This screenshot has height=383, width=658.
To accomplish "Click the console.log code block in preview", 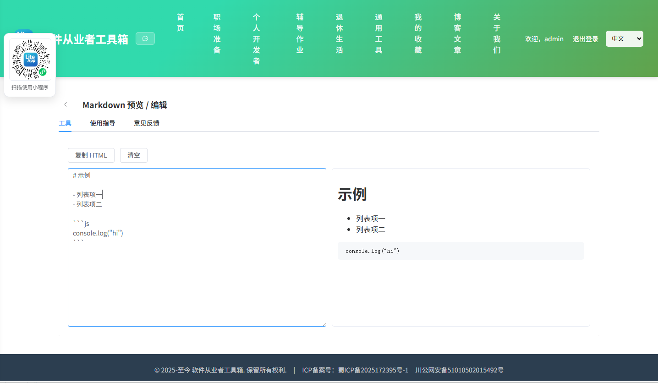I will [x=461, y=251].
